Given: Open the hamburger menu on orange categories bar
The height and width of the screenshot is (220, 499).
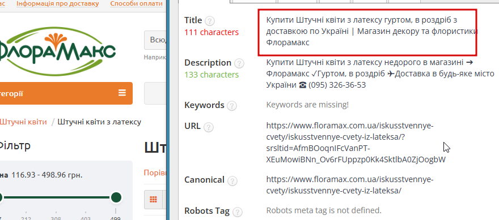Looking at the screenshot, I should [x=122, y=93].
